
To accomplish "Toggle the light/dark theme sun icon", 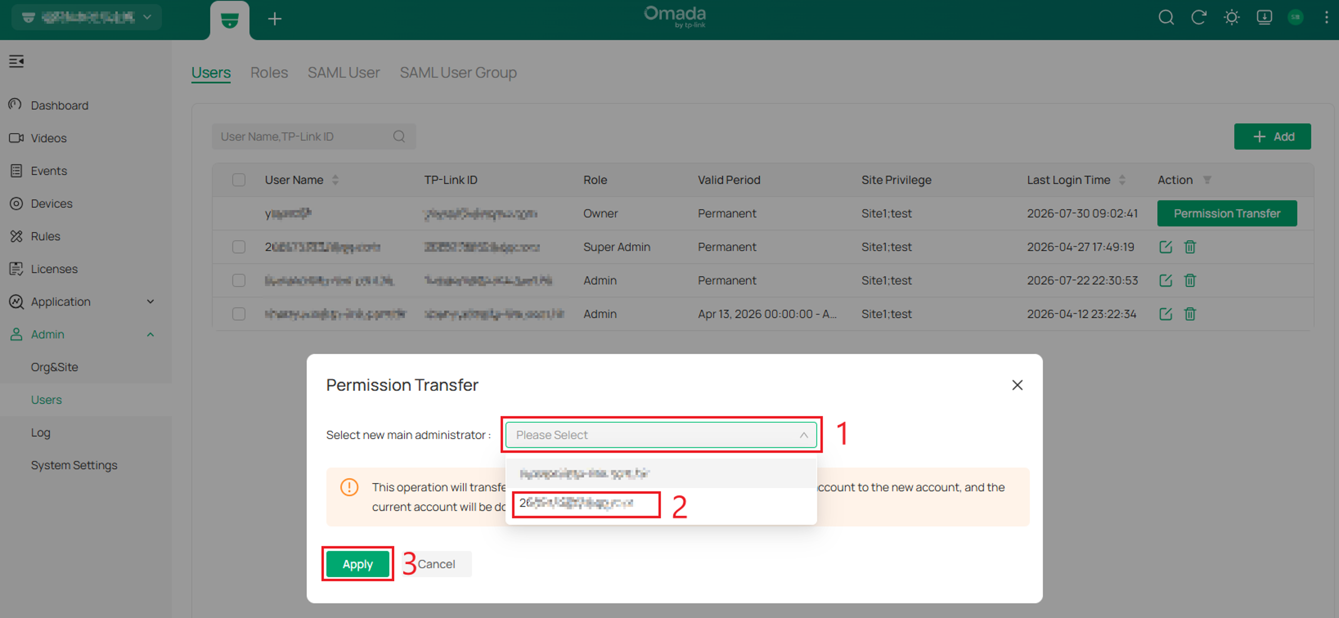I will click(x=1231, y=18).
